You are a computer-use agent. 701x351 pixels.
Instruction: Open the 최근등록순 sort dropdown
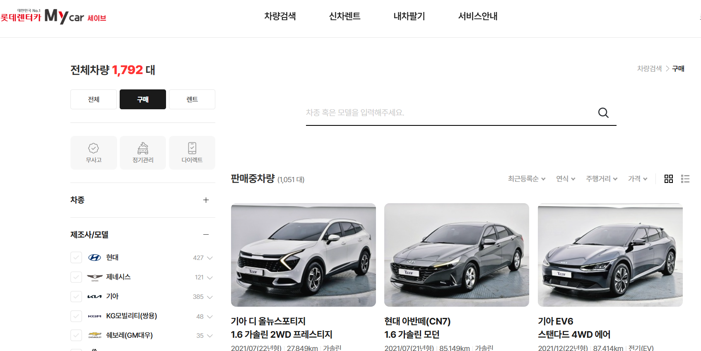(x=527, y=179)
